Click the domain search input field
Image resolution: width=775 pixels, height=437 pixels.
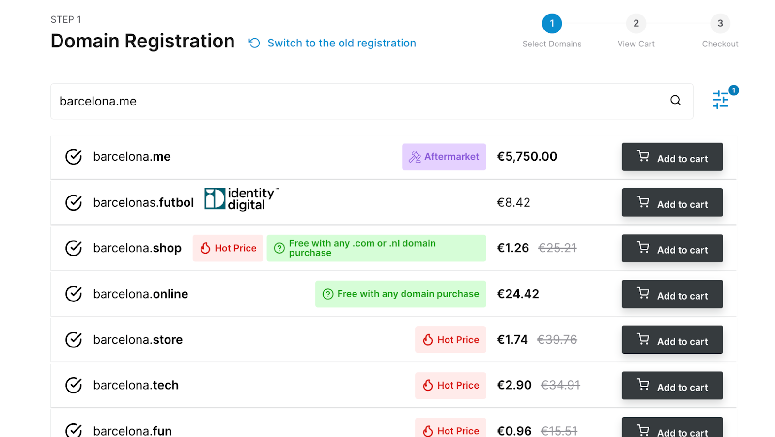[358, 101]
